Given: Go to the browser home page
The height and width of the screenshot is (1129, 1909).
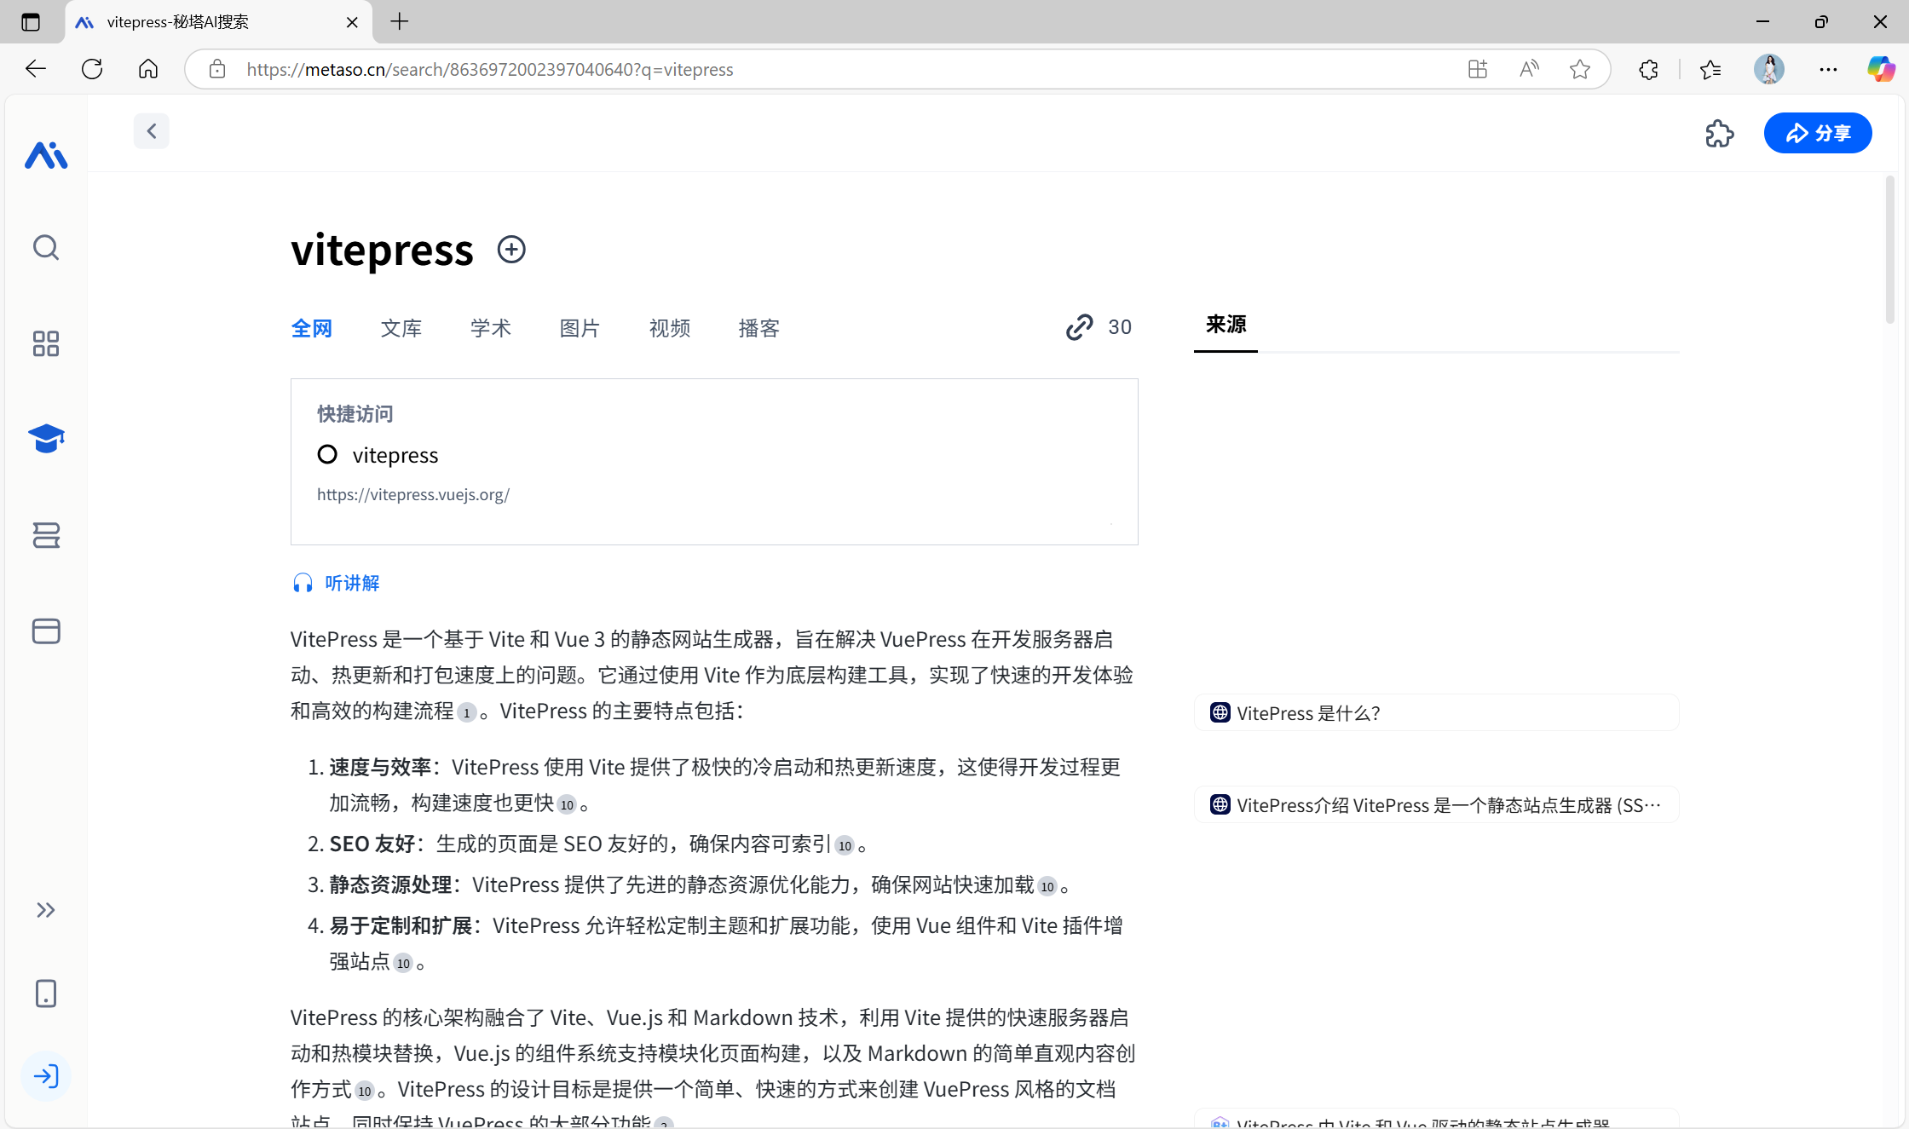Looking at the screenshot, I should click(148, 69).
